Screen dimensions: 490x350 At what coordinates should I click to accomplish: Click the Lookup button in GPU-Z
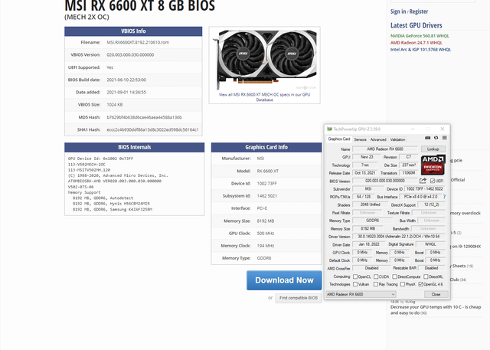coord(433,149)
